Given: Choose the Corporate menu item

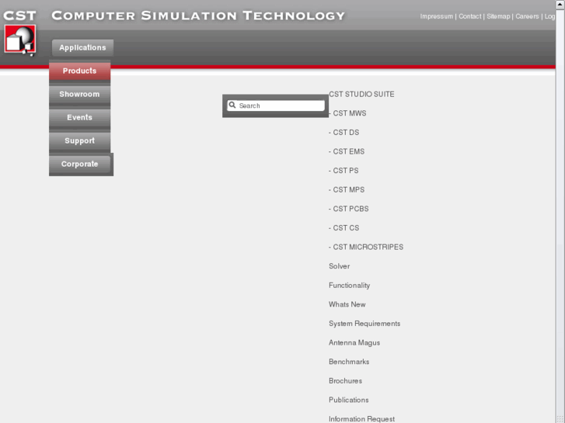Looking at the screenshot, I should (79, 165).
